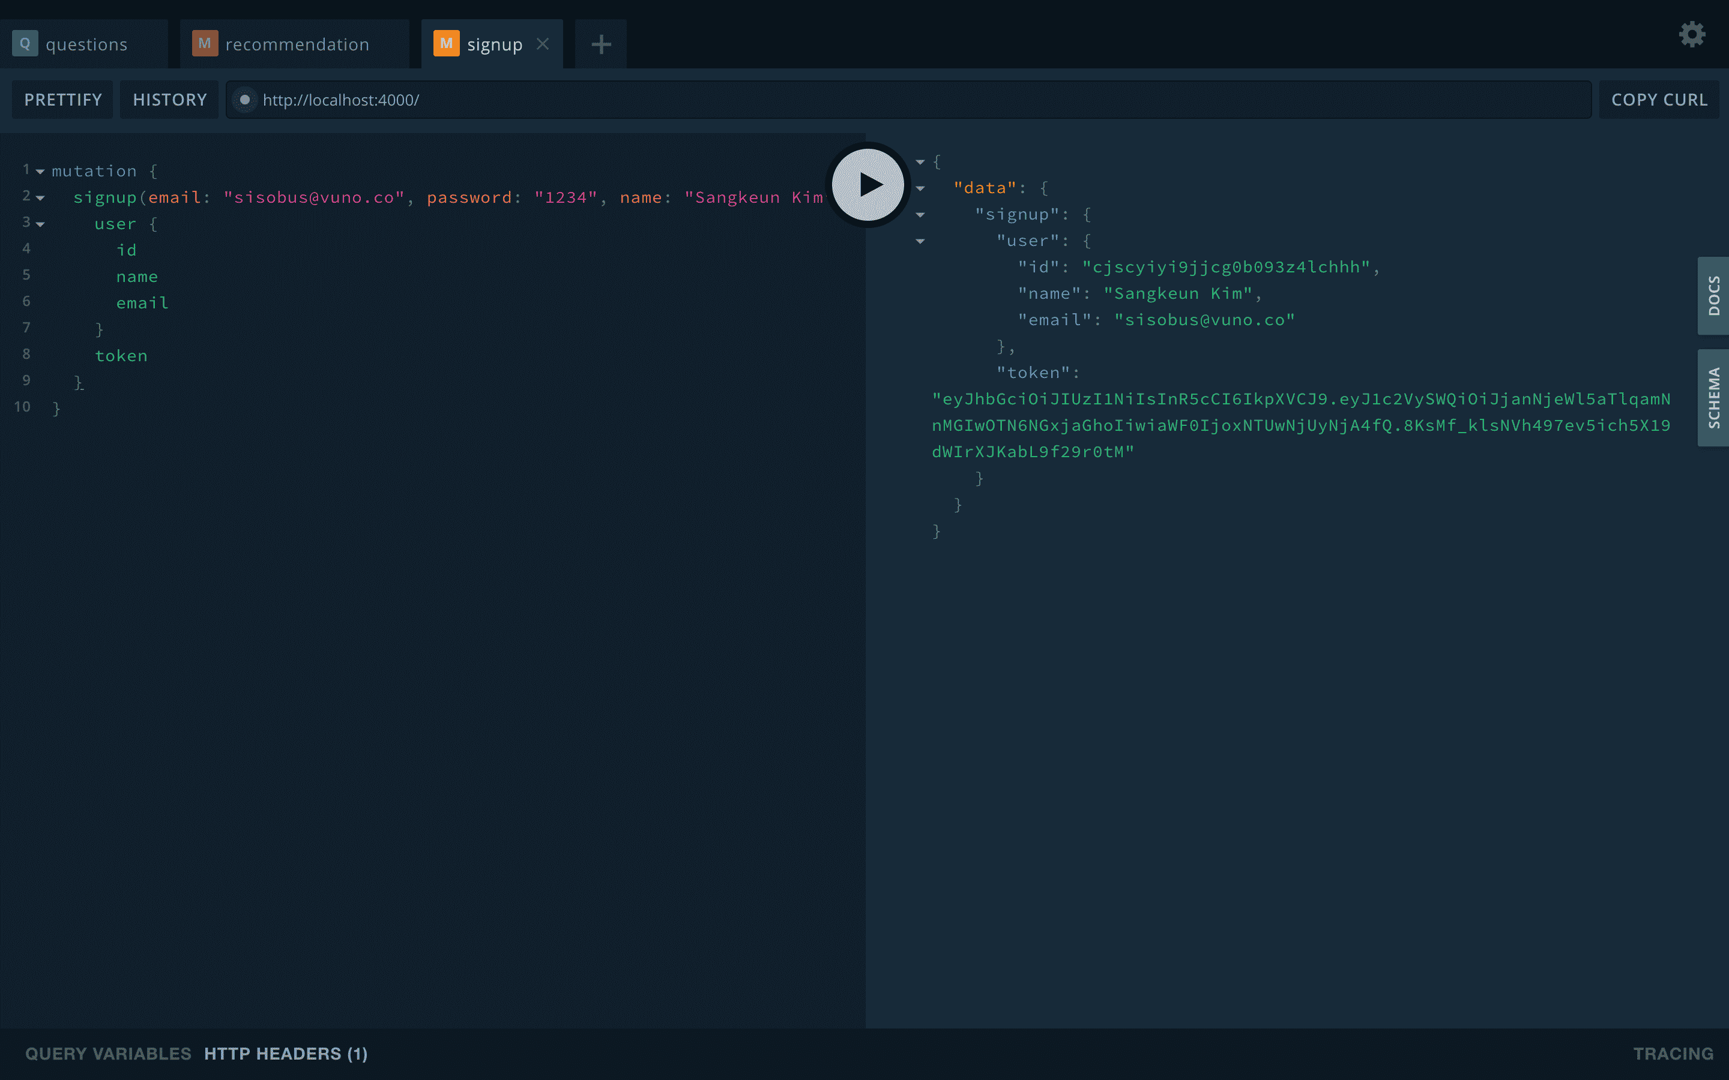1729x1080 pixels.
Task: Switch to the questions tab
Action: (x=86, y=44)
